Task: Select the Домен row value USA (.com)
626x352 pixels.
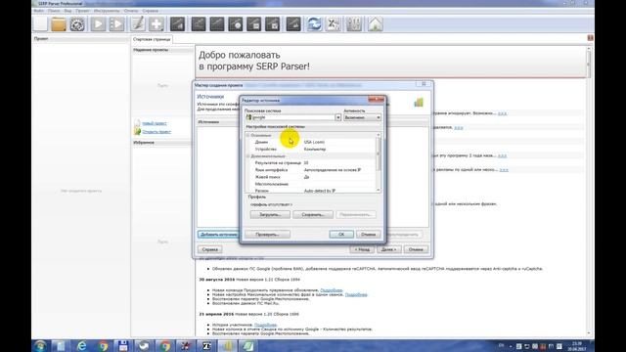Action: [x=314, y=142]
